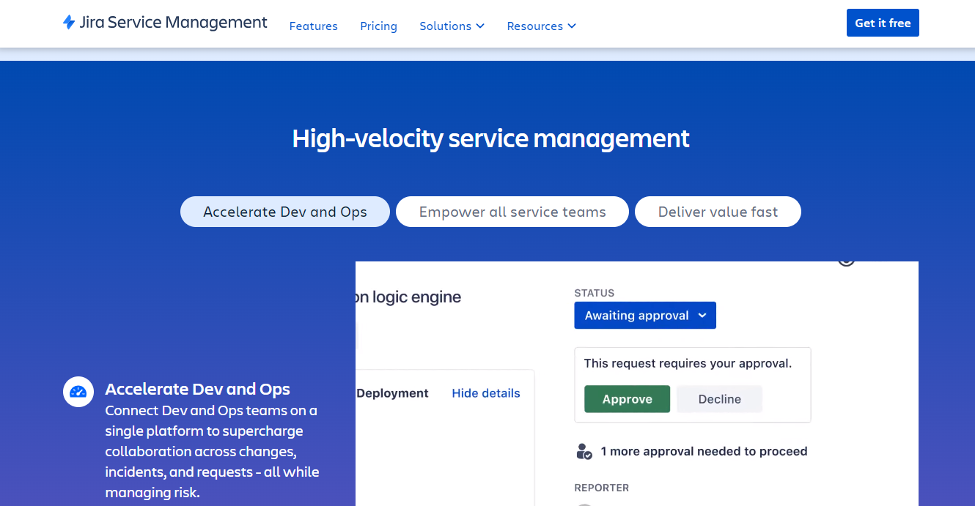Click 'This request requires your approval.' text

[x=688, y=363]
